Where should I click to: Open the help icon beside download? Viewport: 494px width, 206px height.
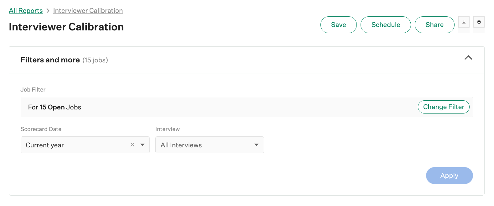(479, 22)
